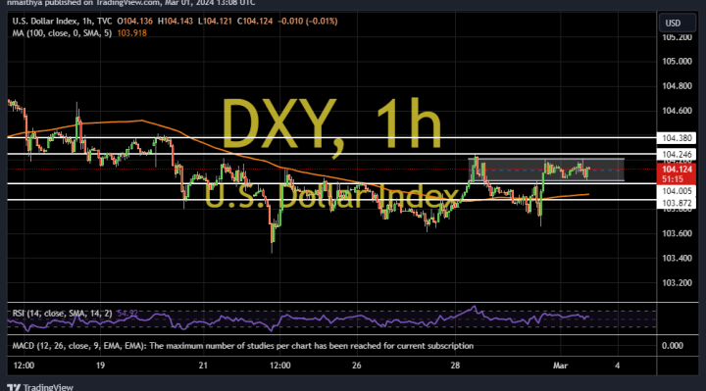The height and width of the screenshot is (391, 706).
Task: Select the large DXY, 1h watermark text
Action: [x=331, y=124]
